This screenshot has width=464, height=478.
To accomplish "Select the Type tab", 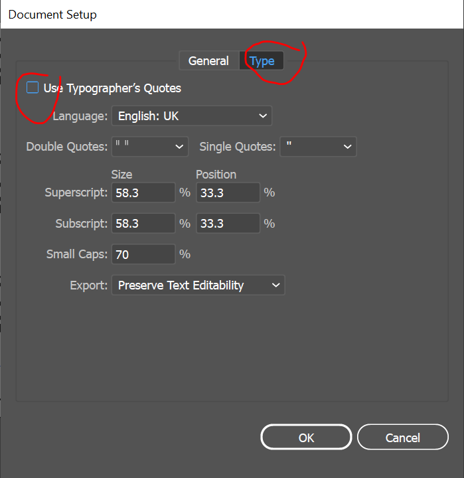I will 262,61.
